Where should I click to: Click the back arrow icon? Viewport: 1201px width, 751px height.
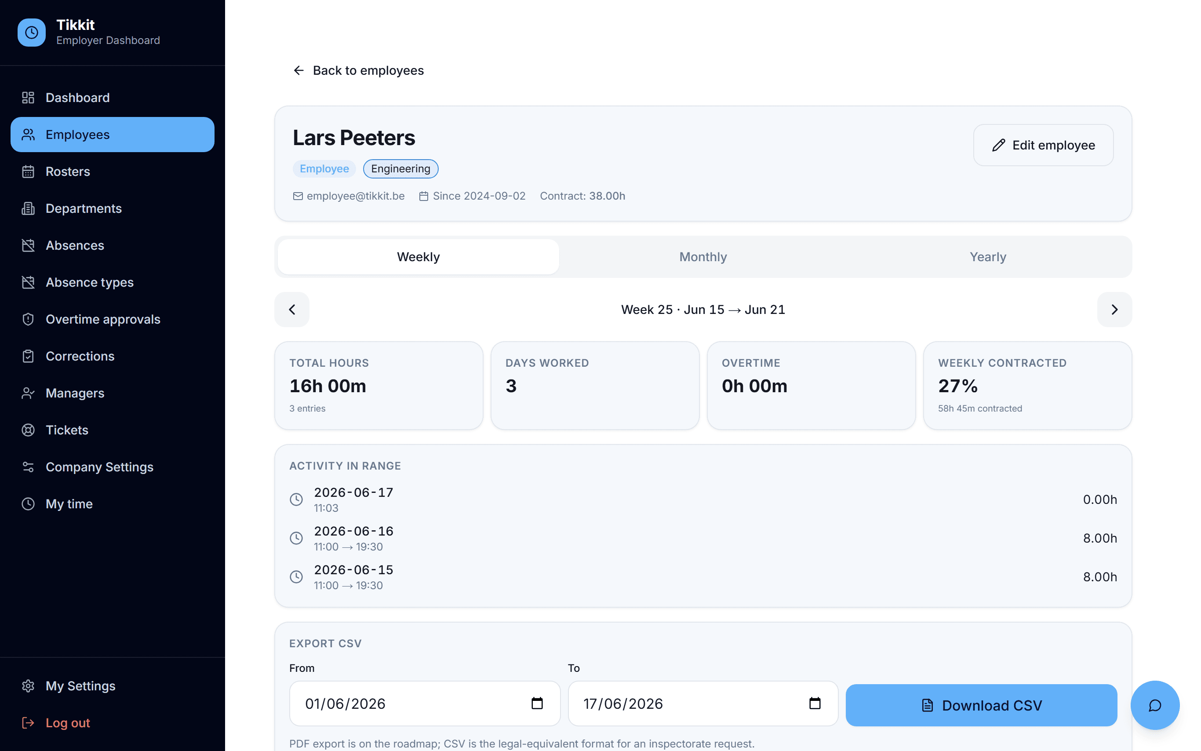pyautogui.click(x=298, y=70)
